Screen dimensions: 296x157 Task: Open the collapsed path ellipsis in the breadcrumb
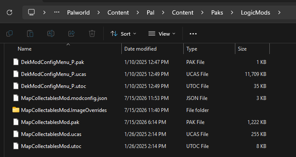pos(57,12)
